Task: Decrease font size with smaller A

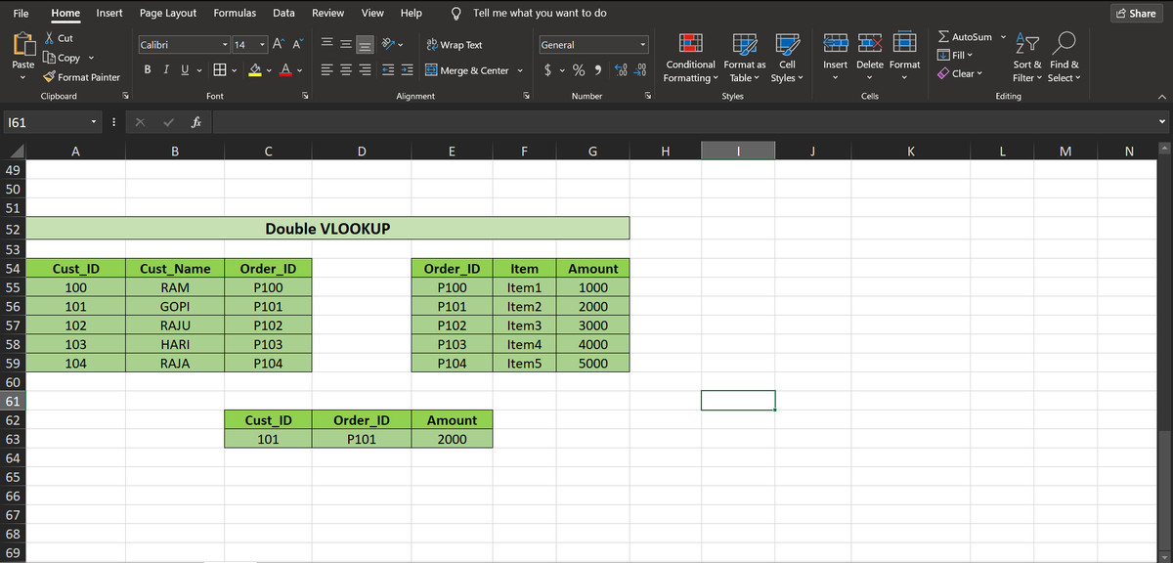Action: [x=296, y=45]
